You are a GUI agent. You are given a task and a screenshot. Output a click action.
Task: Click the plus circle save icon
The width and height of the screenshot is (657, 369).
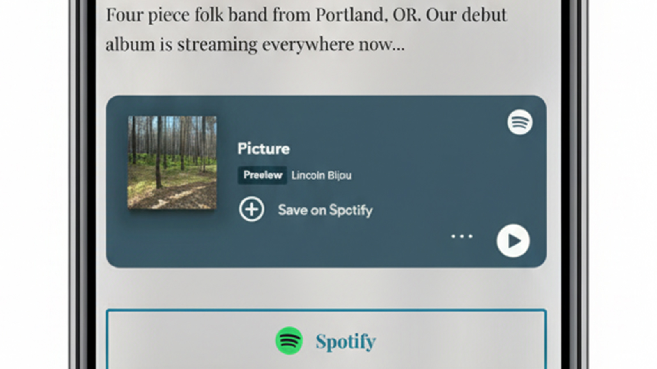point(251,210)
